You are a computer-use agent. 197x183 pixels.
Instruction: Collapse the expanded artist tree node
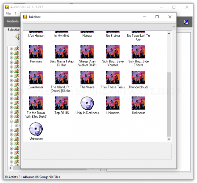tap(12, 121)
